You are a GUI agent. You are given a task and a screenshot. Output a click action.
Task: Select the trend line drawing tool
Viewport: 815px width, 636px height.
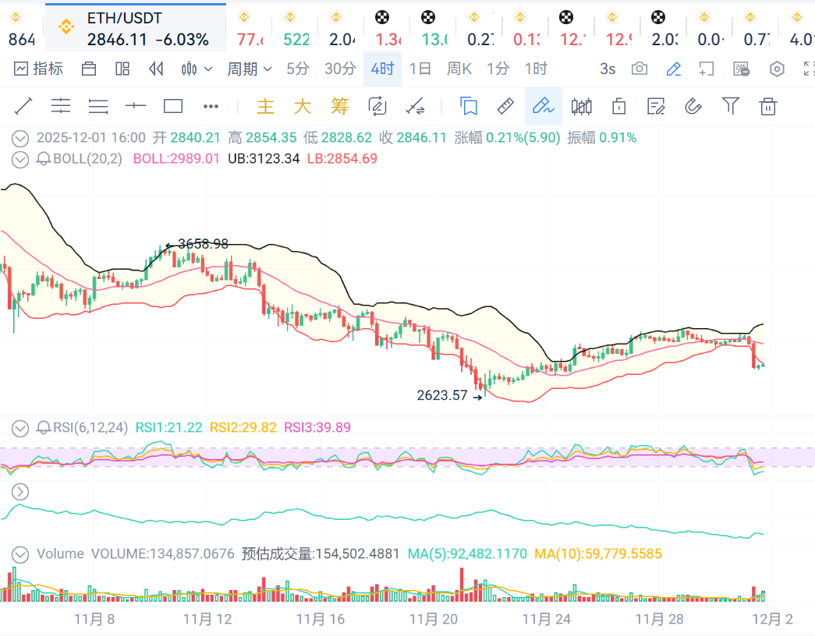point(23,106)
